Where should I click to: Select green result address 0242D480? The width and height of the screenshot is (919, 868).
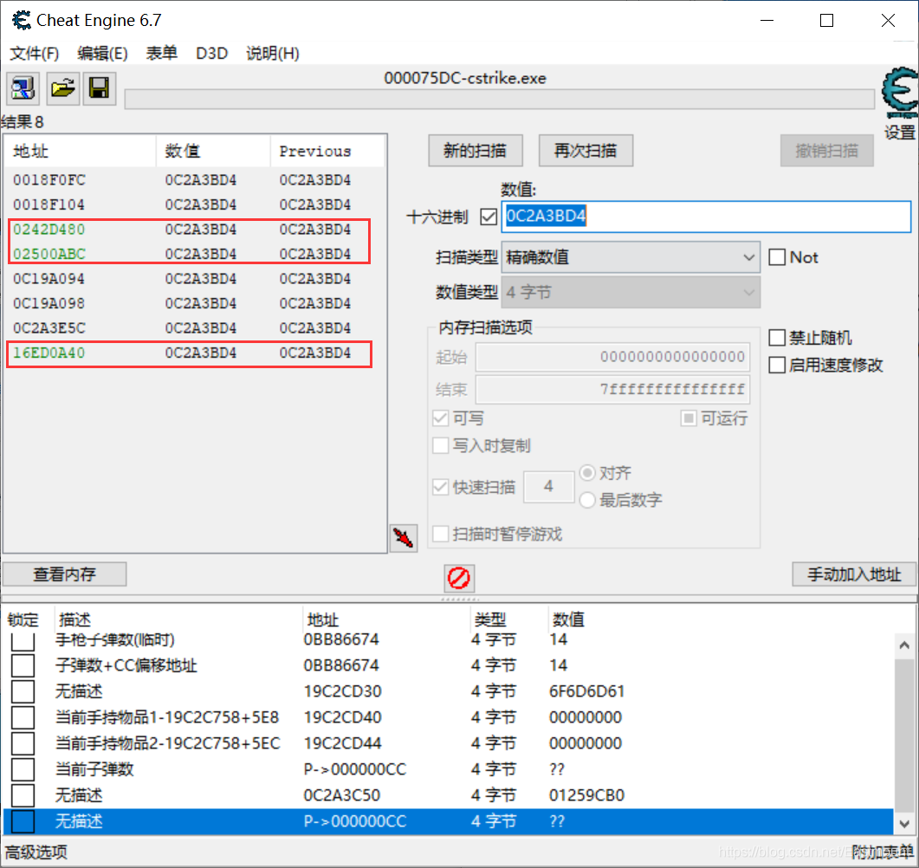tap(49, 230)
